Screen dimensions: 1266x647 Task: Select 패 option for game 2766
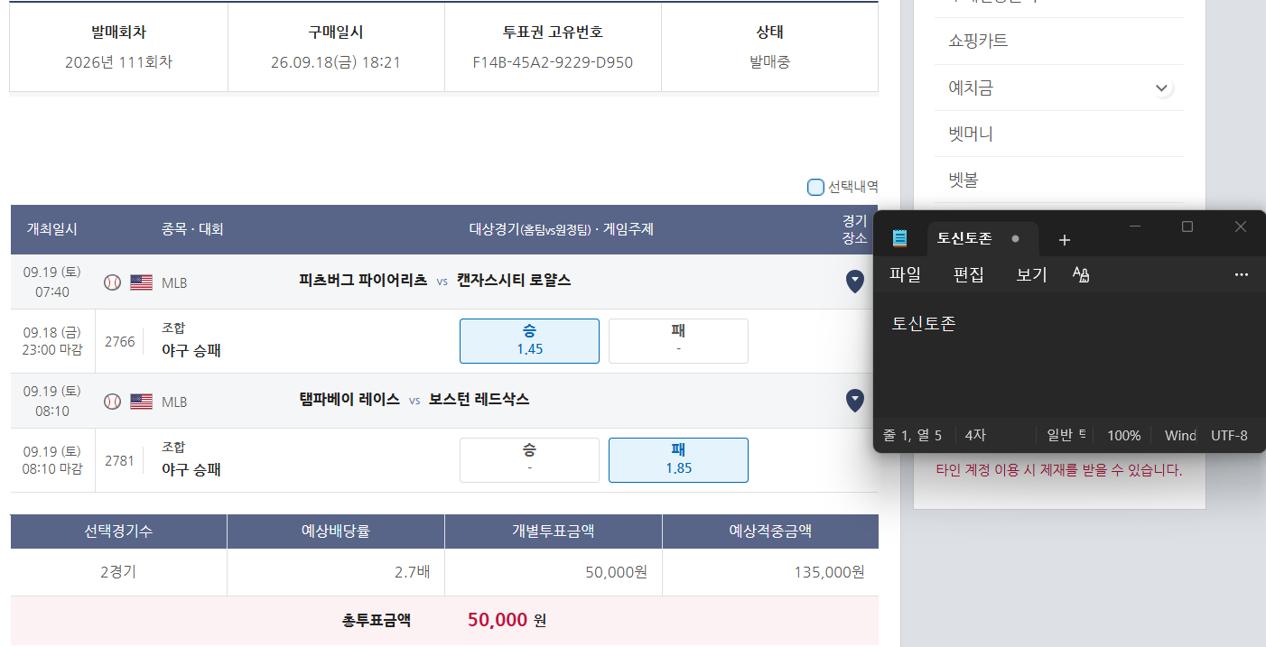pos(678,341)
